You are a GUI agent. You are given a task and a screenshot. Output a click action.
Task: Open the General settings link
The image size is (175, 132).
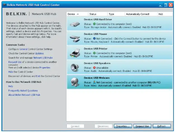[x=23, y=49]
